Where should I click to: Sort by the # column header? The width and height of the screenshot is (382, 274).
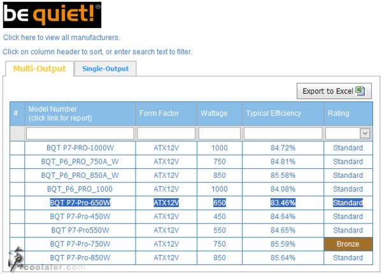[16, 113]
